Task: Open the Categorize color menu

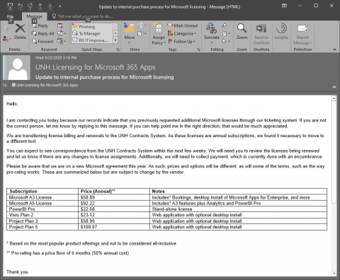Action: coord(182,33)
